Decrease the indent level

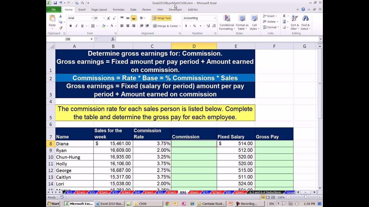pyautogui.click(x=142, y=26)
